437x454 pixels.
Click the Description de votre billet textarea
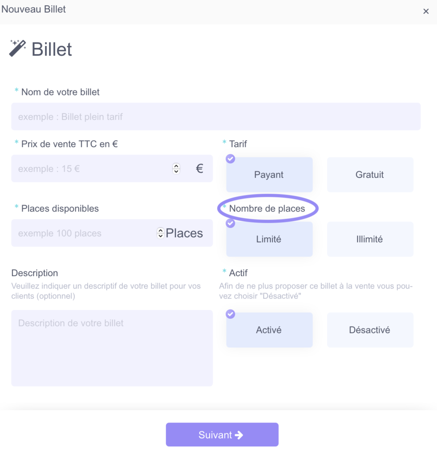tap(112, 348)
